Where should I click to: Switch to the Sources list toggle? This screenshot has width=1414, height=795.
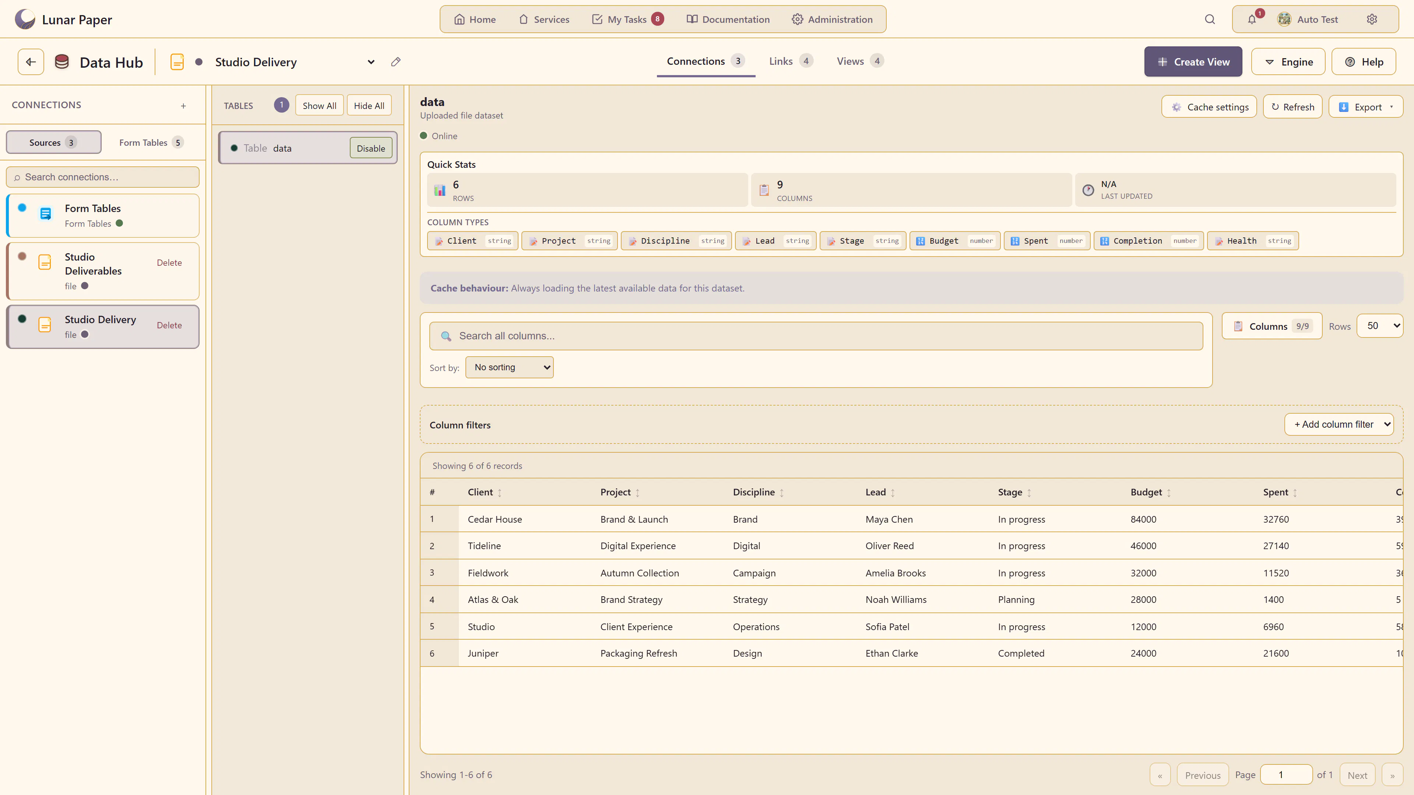[x=53, y=142]
